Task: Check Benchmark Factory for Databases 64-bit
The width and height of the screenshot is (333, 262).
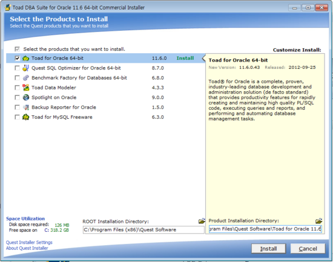Action: click(17, 78)
